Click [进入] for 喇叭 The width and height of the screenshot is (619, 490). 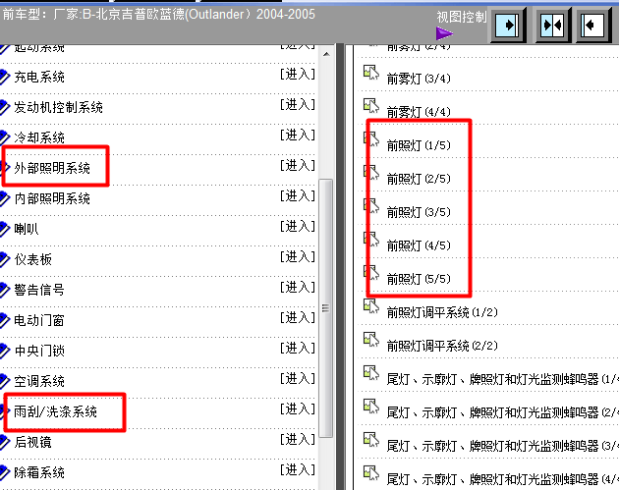(x=298, y=226)
